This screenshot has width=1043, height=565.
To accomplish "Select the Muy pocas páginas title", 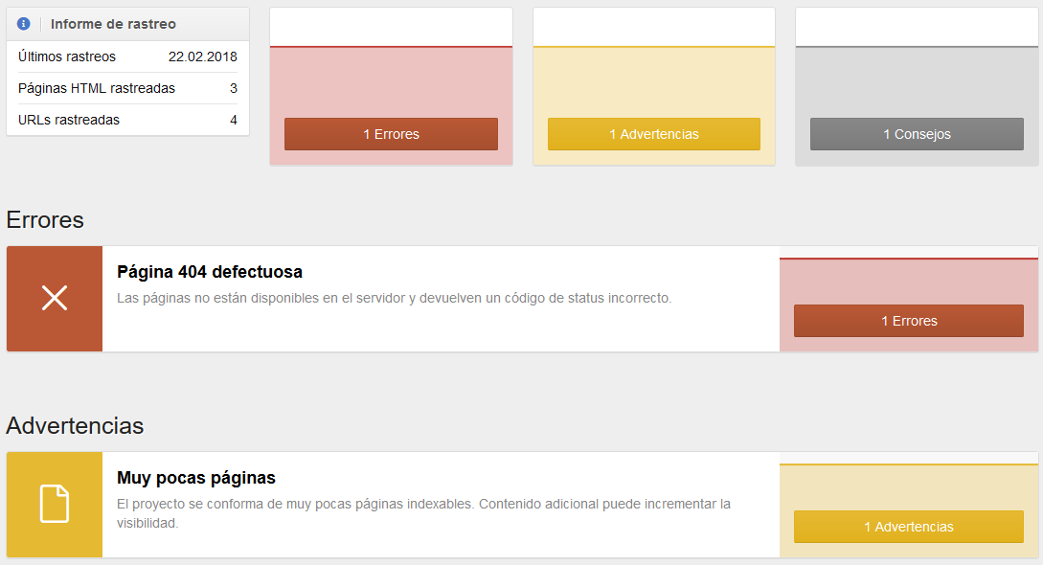I will 196,478.
